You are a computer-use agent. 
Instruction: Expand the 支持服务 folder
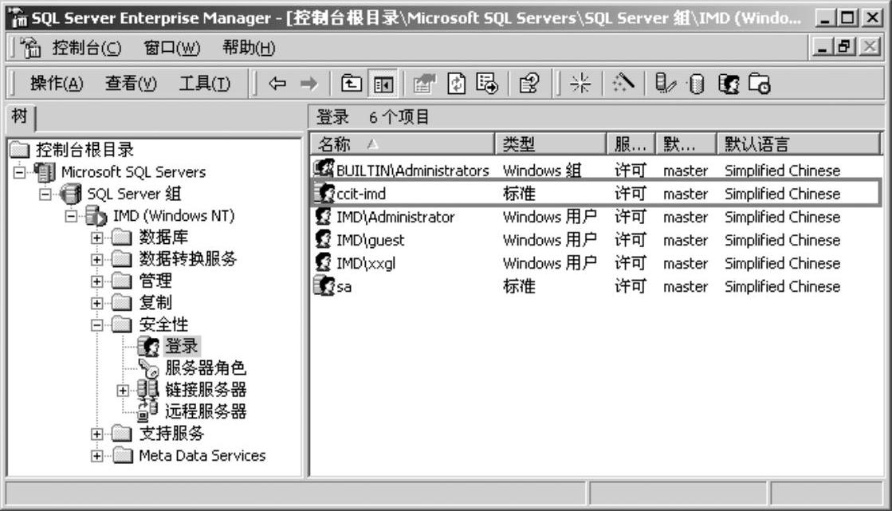[x=96, y=434]
